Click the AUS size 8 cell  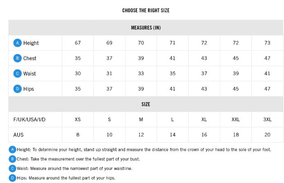[x=78, y=134]
